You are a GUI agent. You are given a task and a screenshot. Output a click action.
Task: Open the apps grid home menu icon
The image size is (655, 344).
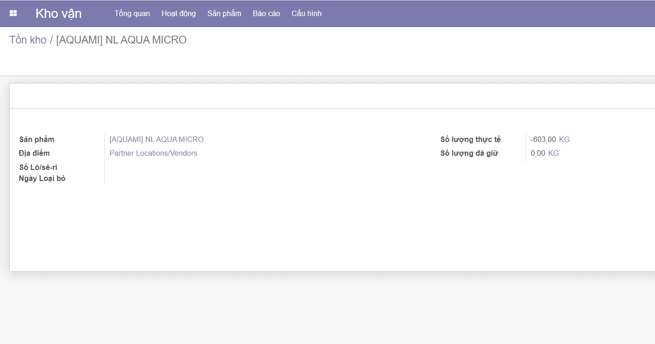point(13,13)
